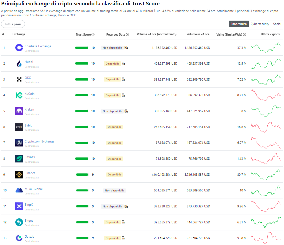Click the Bybit logo icon

pyautogui.click(x=19, y=127)
